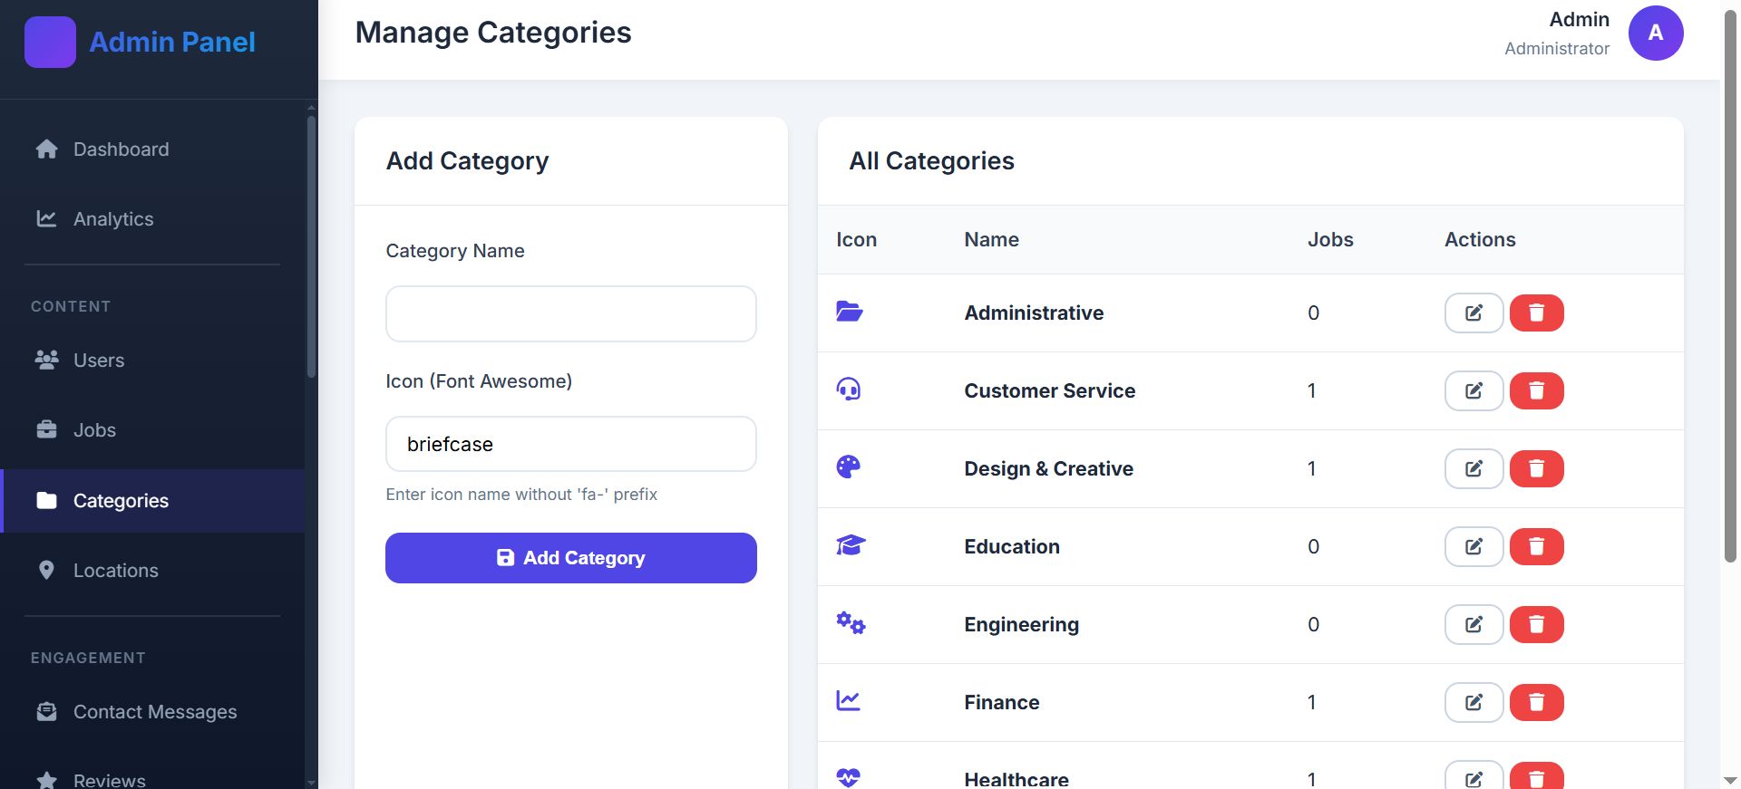Click trash icon for Education row
This screenshot has height=789, width=1741.
[x=1536, y=547]
